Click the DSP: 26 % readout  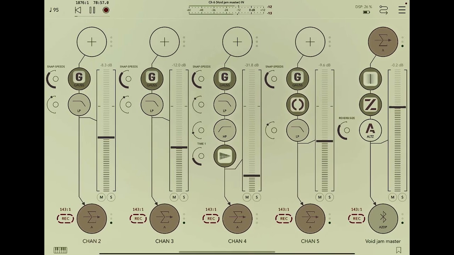click(364, 7)
